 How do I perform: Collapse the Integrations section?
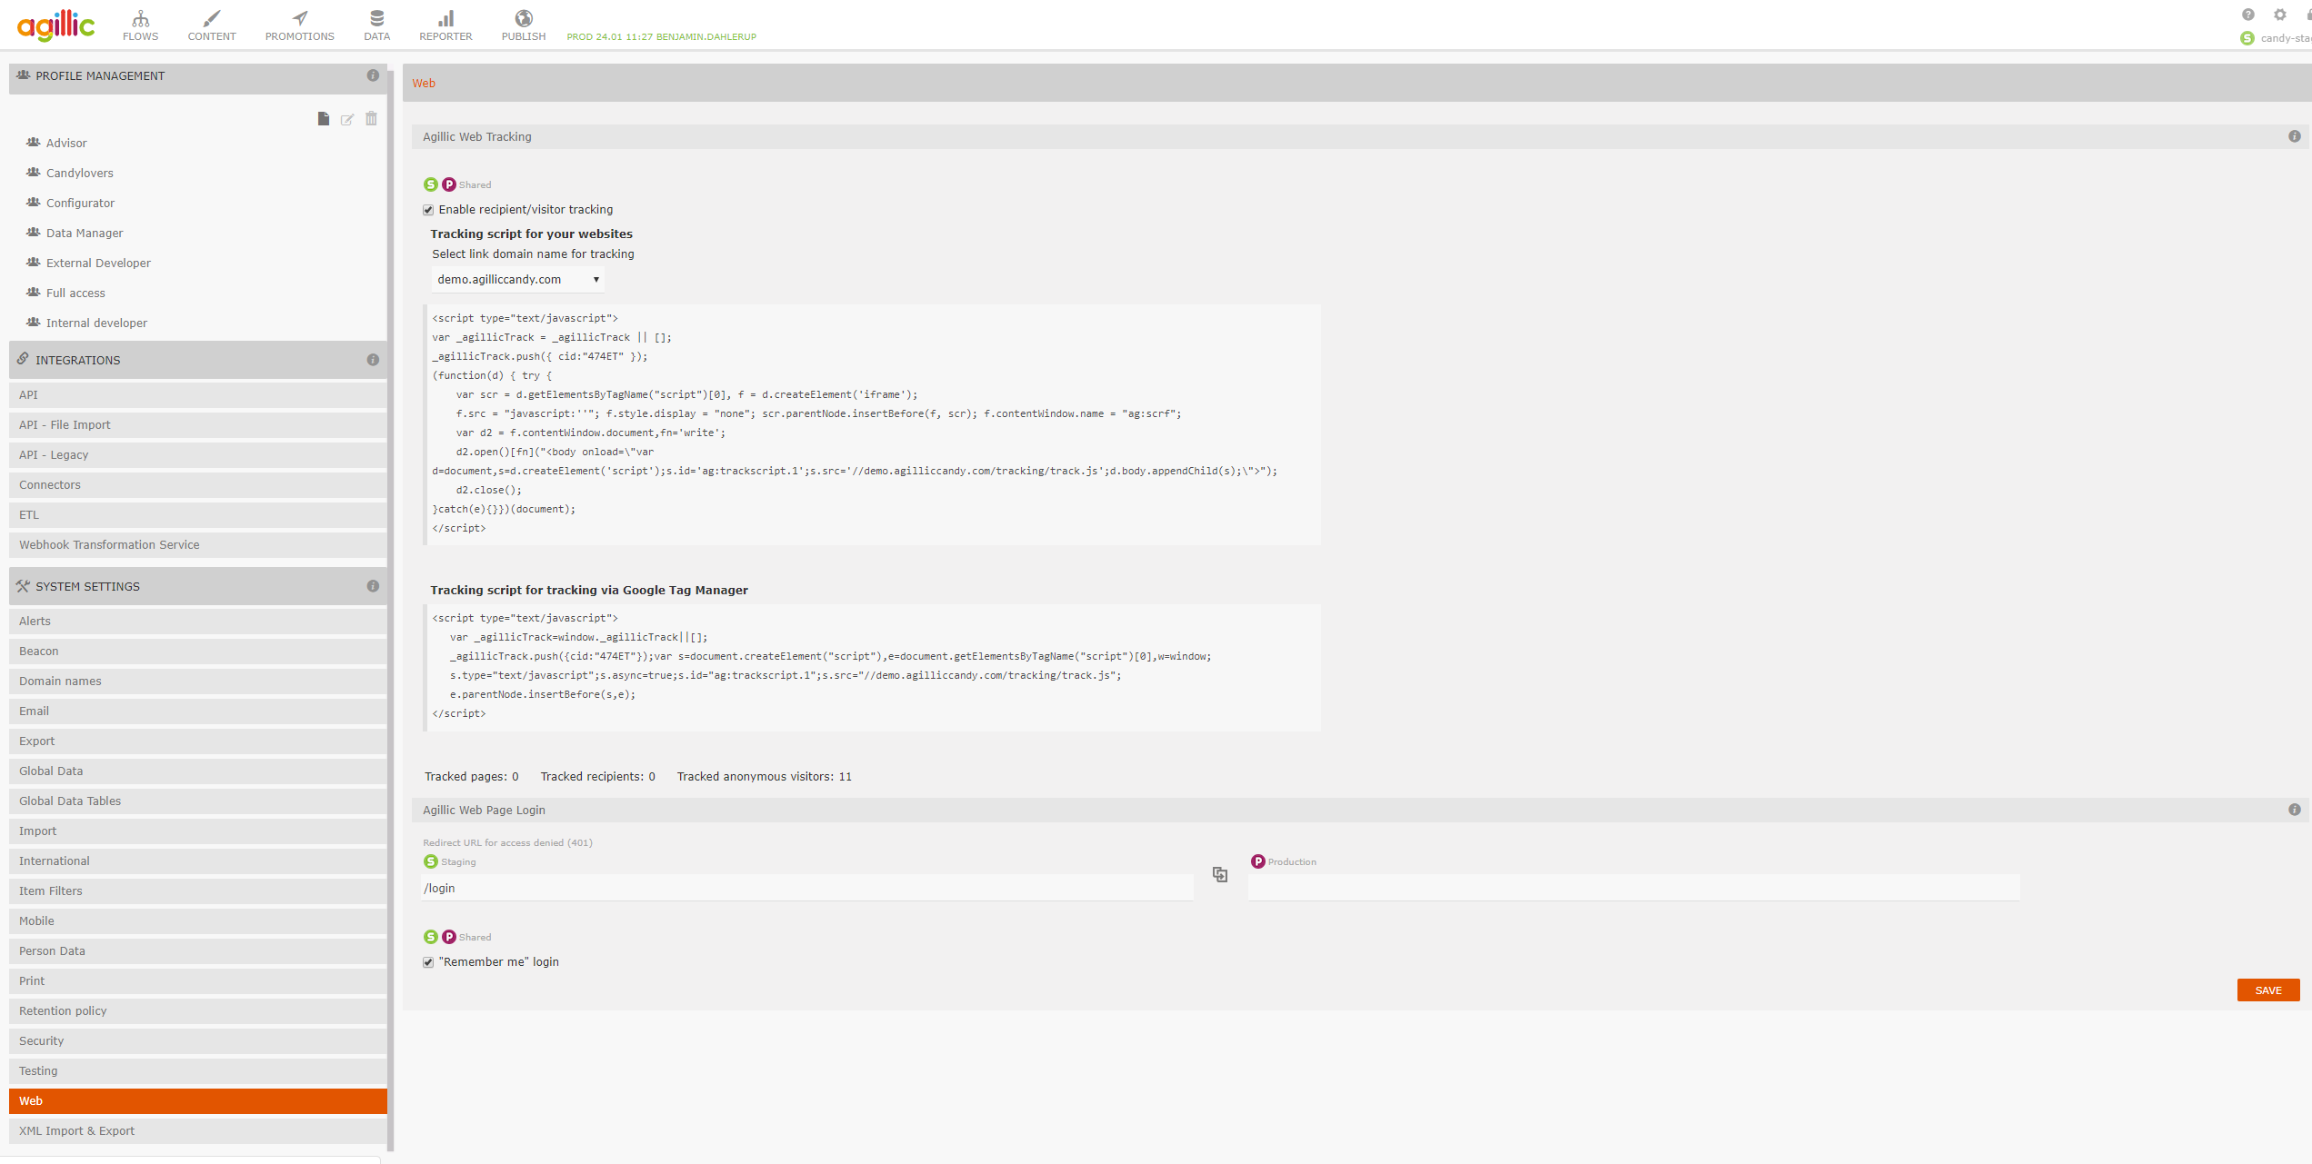78,360
